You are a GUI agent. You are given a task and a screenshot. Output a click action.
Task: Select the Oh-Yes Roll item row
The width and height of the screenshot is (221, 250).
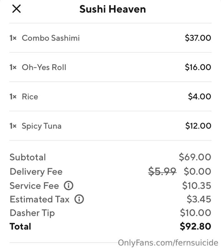(110, 67)
